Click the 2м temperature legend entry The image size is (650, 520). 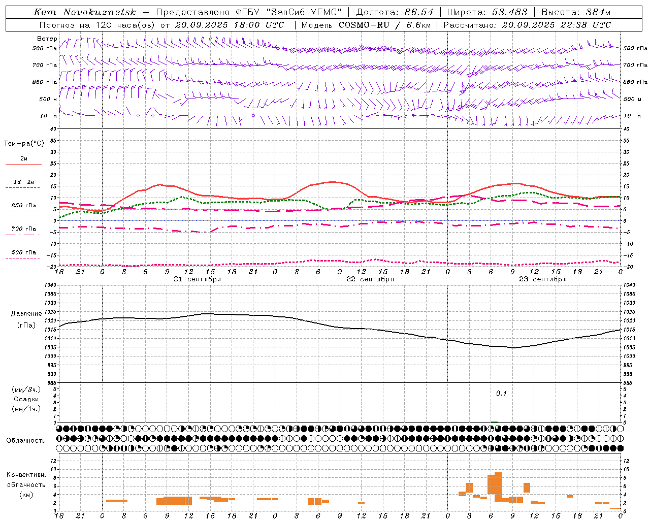point(24,159)
